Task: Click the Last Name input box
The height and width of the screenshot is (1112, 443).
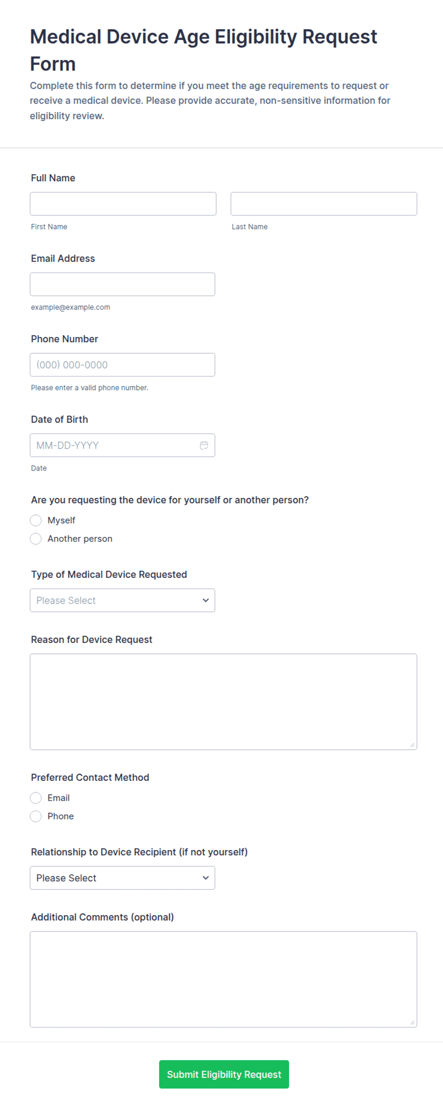Action: coord(324,204)
